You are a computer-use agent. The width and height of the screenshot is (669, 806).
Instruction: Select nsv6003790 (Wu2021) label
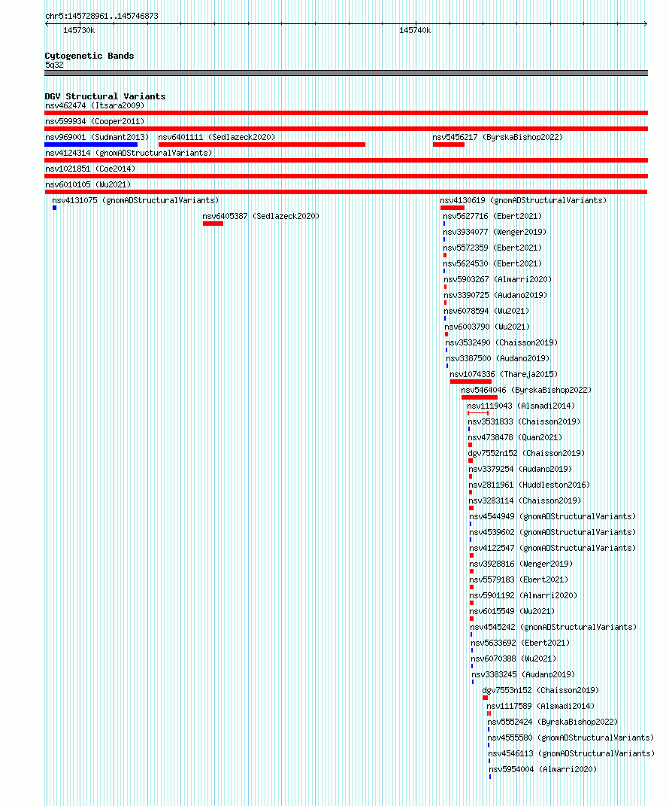coord(487,327)
